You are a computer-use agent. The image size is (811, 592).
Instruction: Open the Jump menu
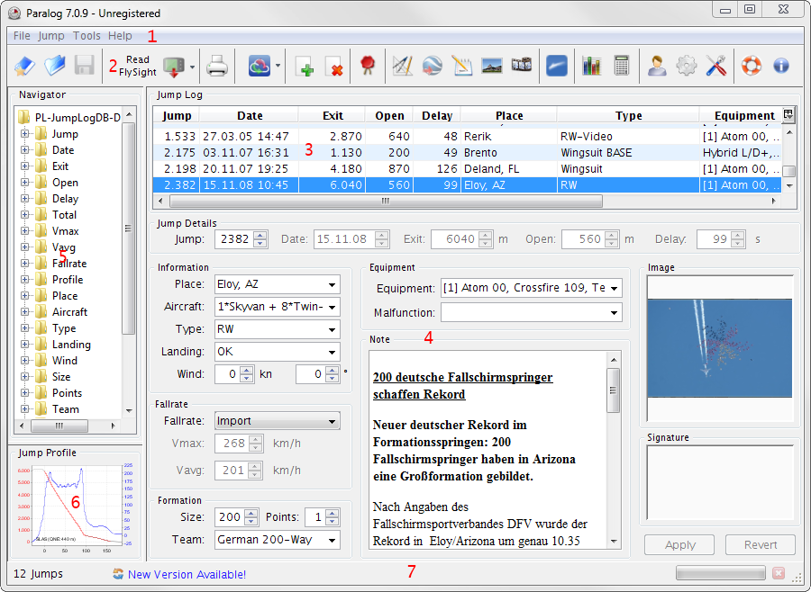coord(51,36)
